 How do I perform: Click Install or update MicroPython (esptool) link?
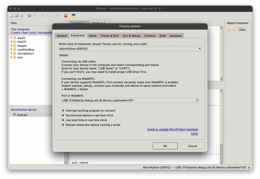(x=172, y=129)
